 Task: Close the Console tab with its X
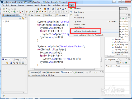point(71,72)
